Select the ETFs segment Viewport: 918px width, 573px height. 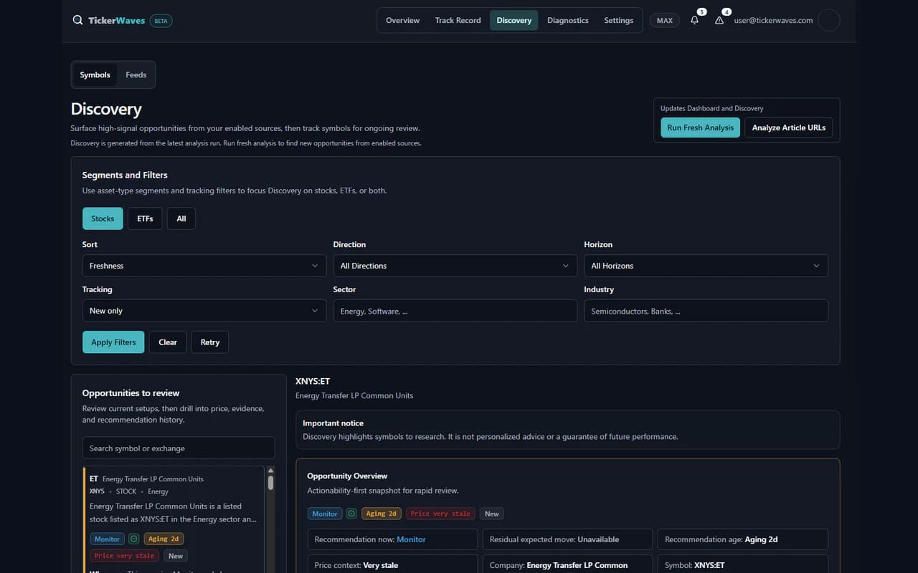click(145, 218)
